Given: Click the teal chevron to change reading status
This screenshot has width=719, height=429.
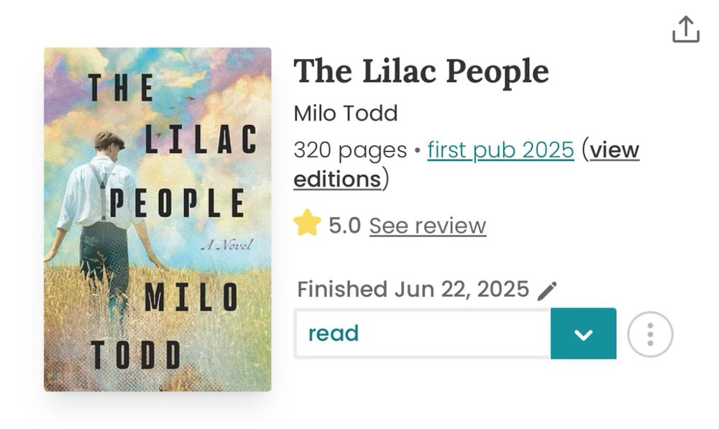Looking at the screenshot, I should pyautogui.click(x=584, y=333).
